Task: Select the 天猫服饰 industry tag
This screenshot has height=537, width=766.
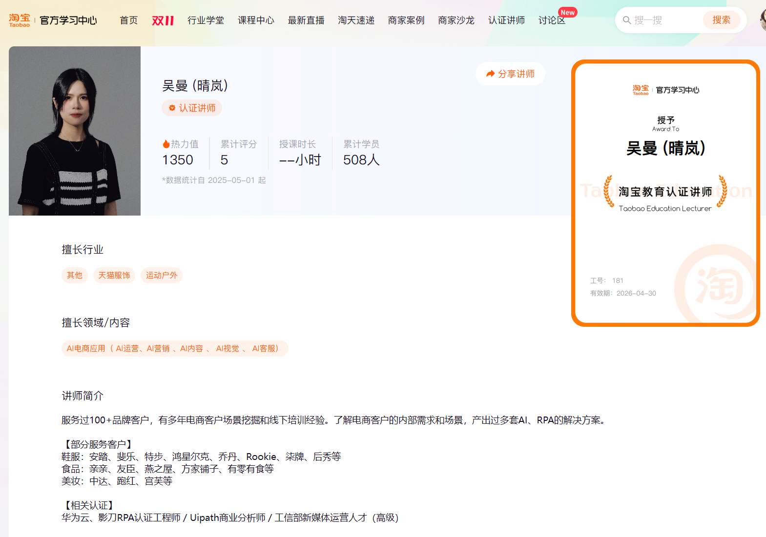Action: pos(114,275)
